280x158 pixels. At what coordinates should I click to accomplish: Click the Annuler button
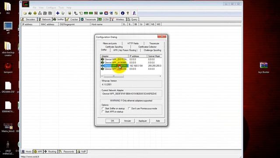[x=127, y=121]
